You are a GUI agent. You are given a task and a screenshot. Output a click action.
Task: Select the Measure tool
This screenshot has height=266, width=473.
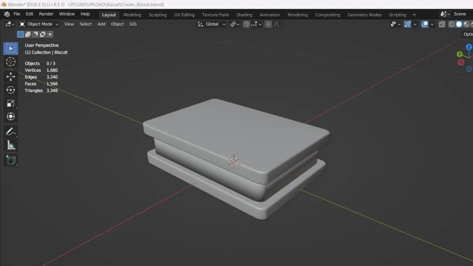(11, 145)
